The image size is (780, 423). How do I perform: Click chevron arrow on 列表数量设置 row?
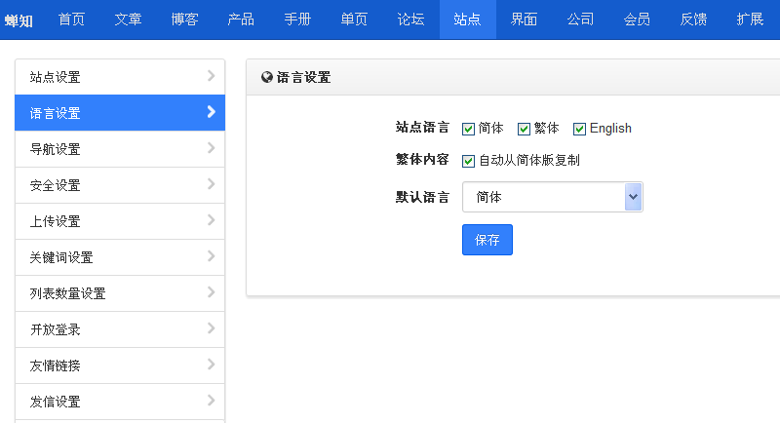(212, 291)
